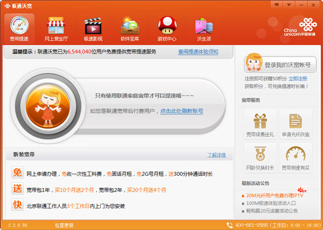Open 宽带续费送礼 gift icon
The image size is (323, 230).
260,125
